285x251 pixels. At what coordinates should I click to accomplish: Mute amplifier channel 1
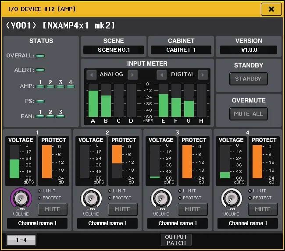tap(53, 209)
